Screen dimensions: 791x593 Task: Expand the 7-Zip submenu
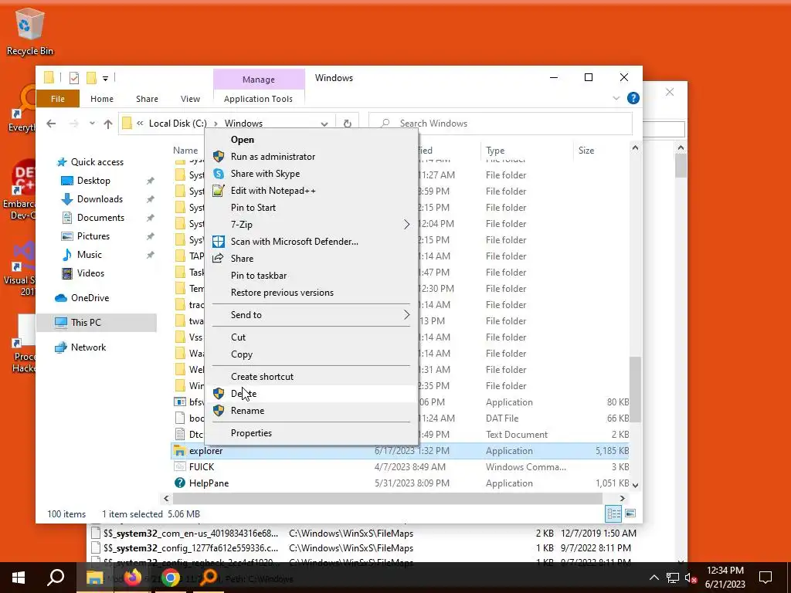coord(311,225)
